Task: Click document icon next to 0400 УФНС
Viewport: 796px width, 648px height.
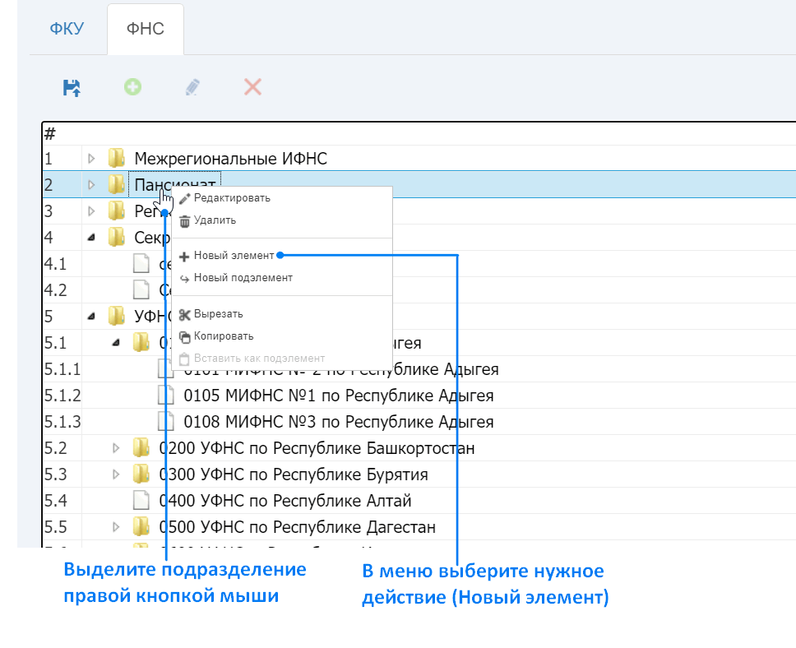Action: [x=141, y=500]
